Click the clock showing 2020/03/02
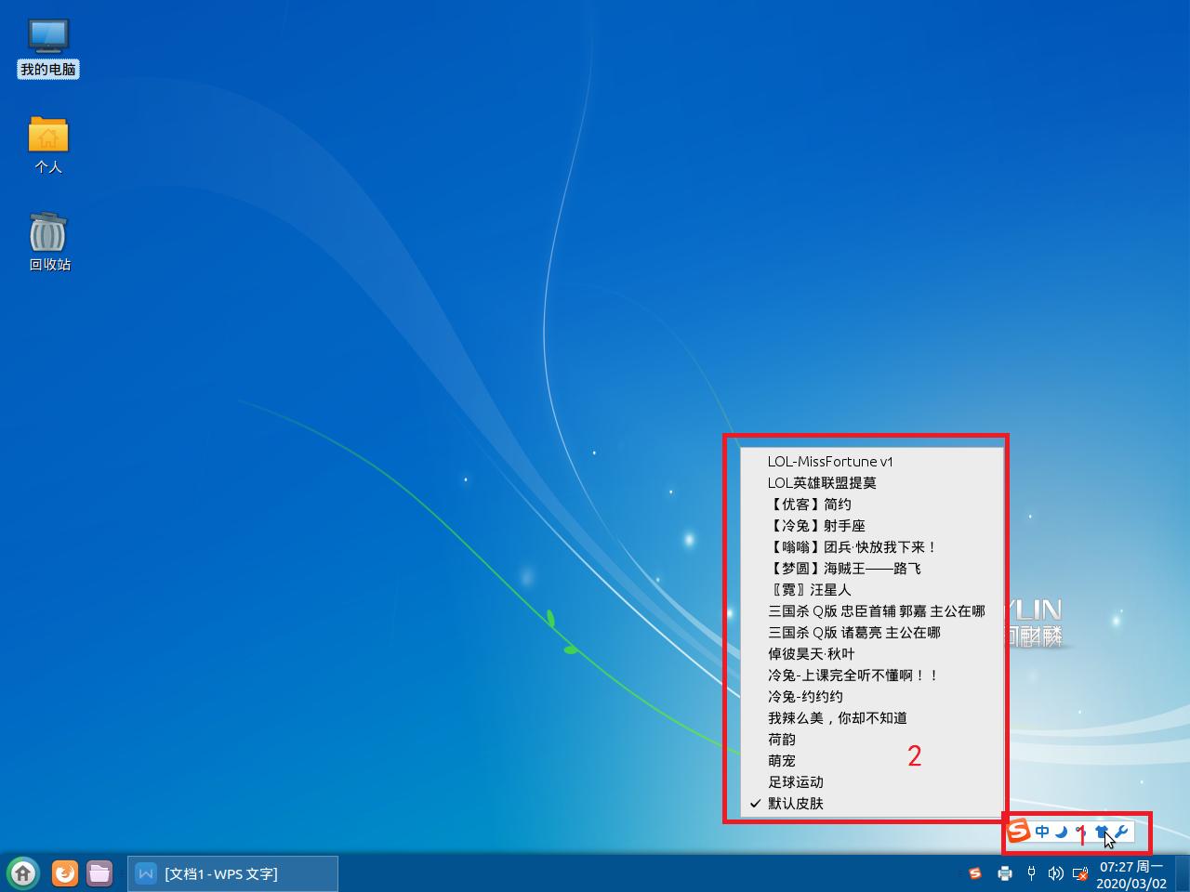This screenshot has width=1190, height=892. pos(1130,873)
